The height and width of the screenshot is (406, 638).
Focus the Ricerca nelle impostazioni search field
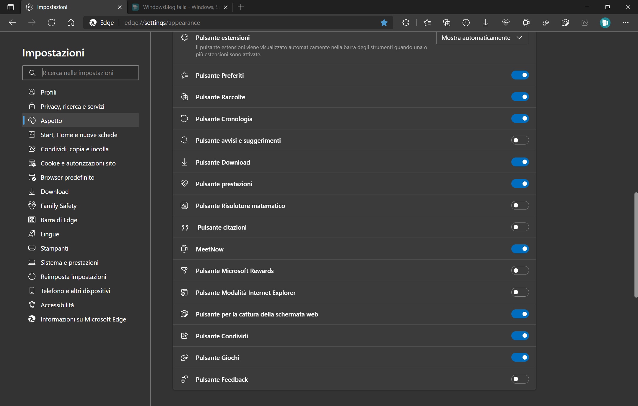point(80,73)
